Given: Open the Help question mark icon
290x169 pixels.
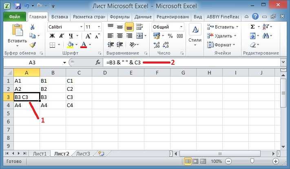Looking at the screenshot, I should point(255,16).
